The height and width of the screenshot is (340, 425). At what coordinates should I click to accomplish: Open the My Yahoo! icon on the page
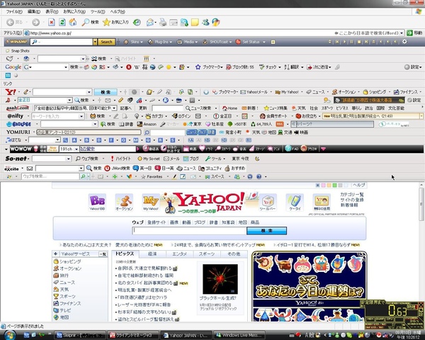(151, 203)
